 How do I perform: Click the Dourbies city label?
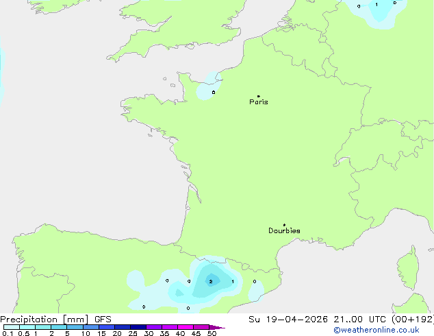pyautogui.click(x=284, y=230)
